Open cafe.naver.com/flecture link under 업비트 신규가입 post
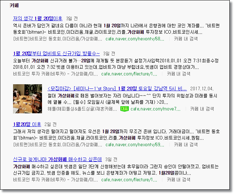This screenshot has width=234, height=194. 129,74
